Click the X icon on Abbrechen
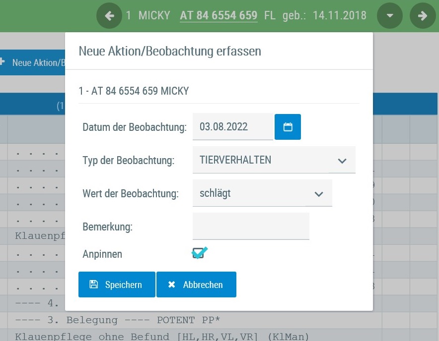The height and width of the screenshot is (341, 439). pyautogui.click(x=172, y=284)
